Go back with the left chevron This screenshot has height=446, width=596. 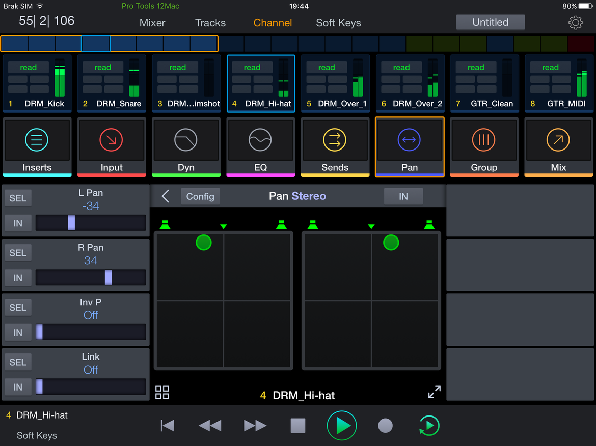166,196
